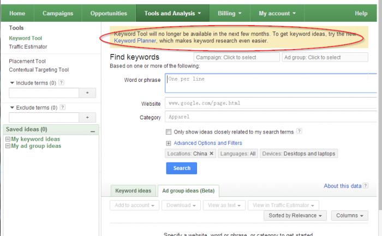This screenshot has width=382, height=236.
Task: Open help icon next to Exclude terms
Action: tap(63, 107)
